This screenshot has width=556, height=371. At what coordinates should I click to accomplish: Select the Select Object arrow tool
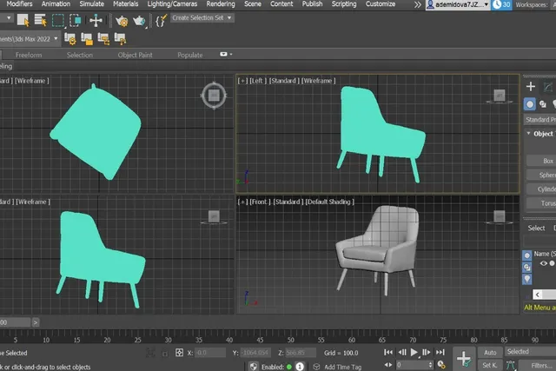[23, 20]
